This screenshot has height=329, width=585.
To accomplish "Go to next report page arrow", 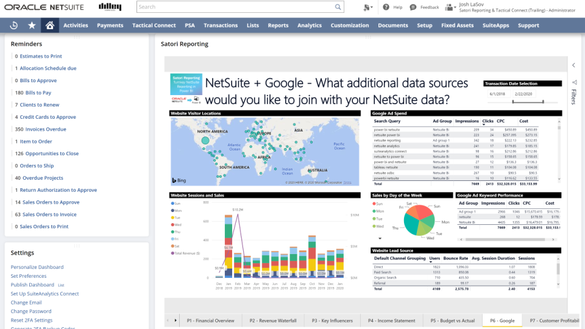I will [175, 320].
